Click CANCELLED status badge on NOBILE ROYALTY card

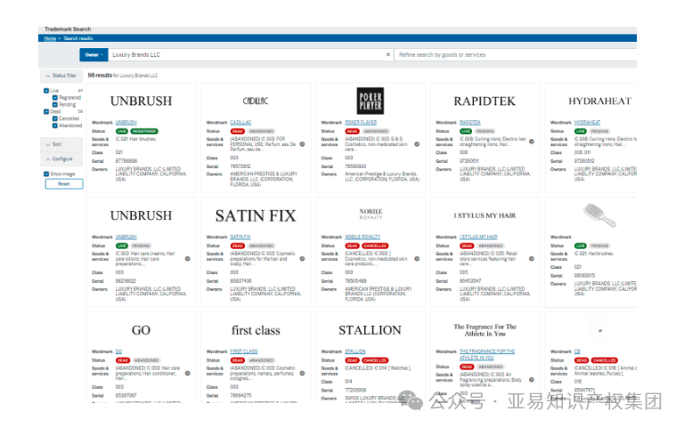coord(375,246)
